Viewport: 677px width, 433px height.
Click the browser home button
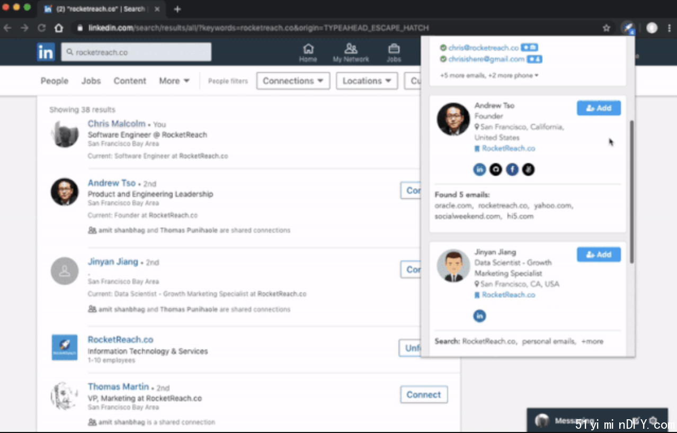click(59, 28)
